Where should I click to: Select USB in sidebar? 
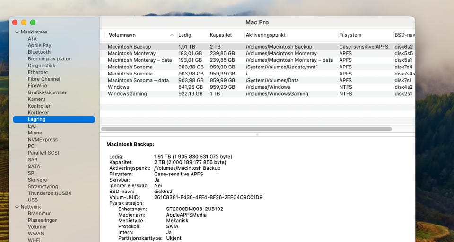[33, 200]
